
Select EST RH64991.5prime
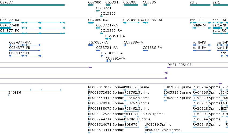pyautogui.click(x=201, y=117)
